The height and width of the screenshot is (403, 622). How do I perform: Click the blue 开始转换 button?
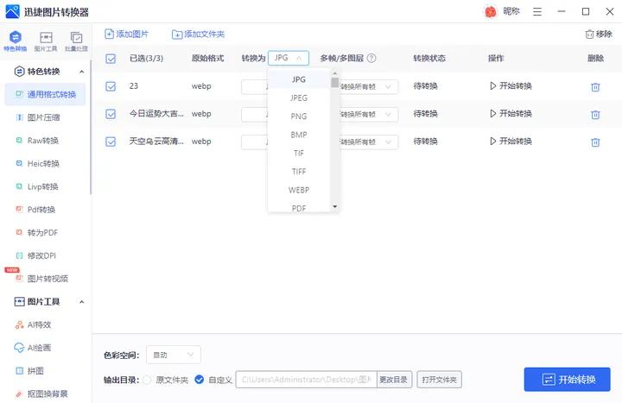click(567, 380)
